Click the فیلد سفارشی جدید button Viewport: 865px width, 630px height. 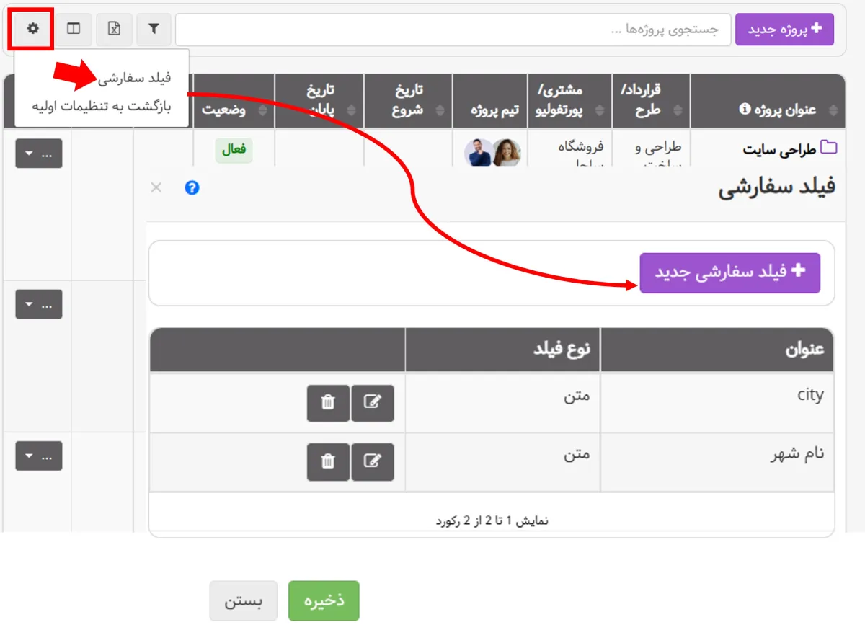coord(729,272)
